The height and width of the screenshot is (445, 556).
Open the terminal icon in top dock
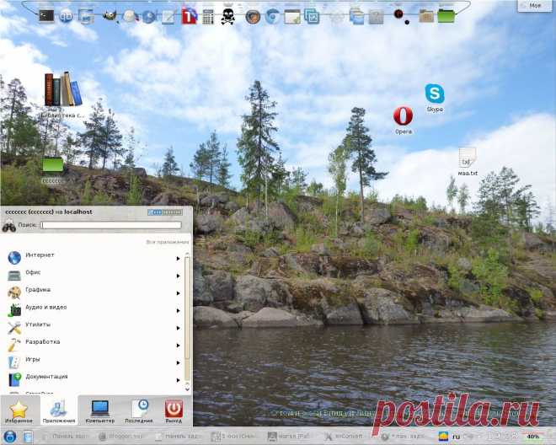(46, 15)
